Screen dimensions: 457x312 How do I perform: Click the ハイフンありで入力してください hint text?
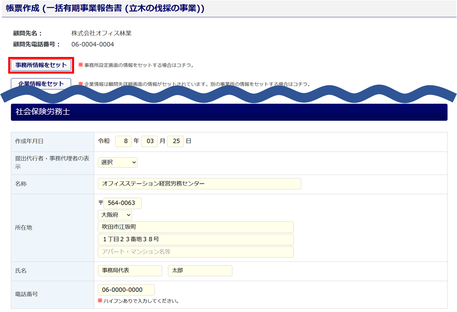pyautogui.click(x=141, y=301)
